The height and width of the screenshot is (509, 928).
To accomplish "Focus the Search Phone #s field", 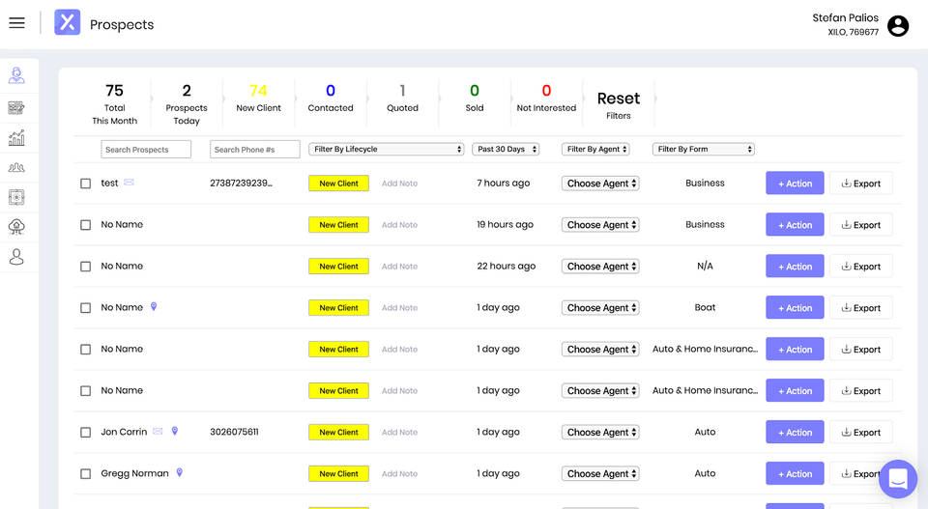I will pos(254,150).
